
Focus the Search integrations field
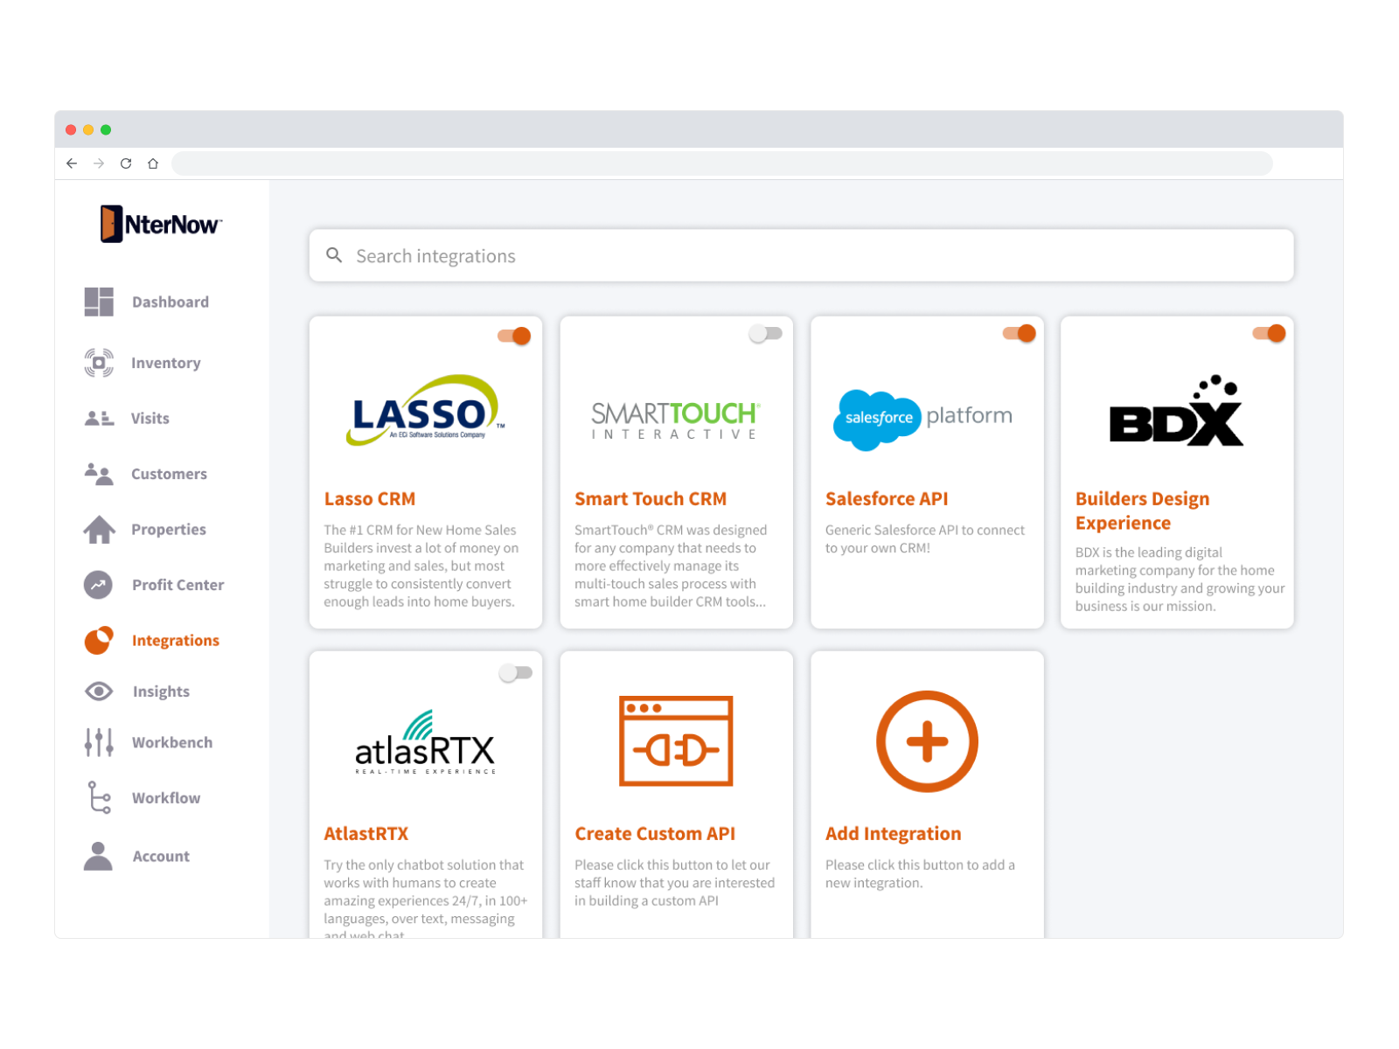click(x=801, y=255)
